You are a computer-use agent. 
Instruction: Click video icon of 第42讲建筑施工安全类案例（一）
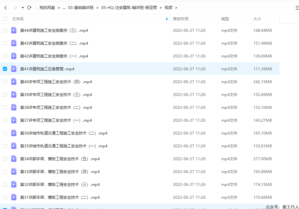click(x=14, y=56)
